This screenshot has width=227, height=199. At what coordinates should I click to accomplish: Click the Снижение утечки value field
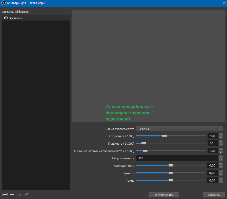[x=212, y=151]
